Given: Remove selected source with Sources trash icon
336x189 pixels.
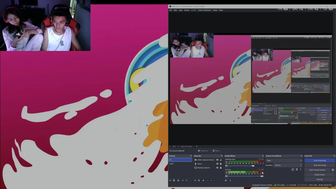Looking at the screenshot, I should (x=199, y=180).
